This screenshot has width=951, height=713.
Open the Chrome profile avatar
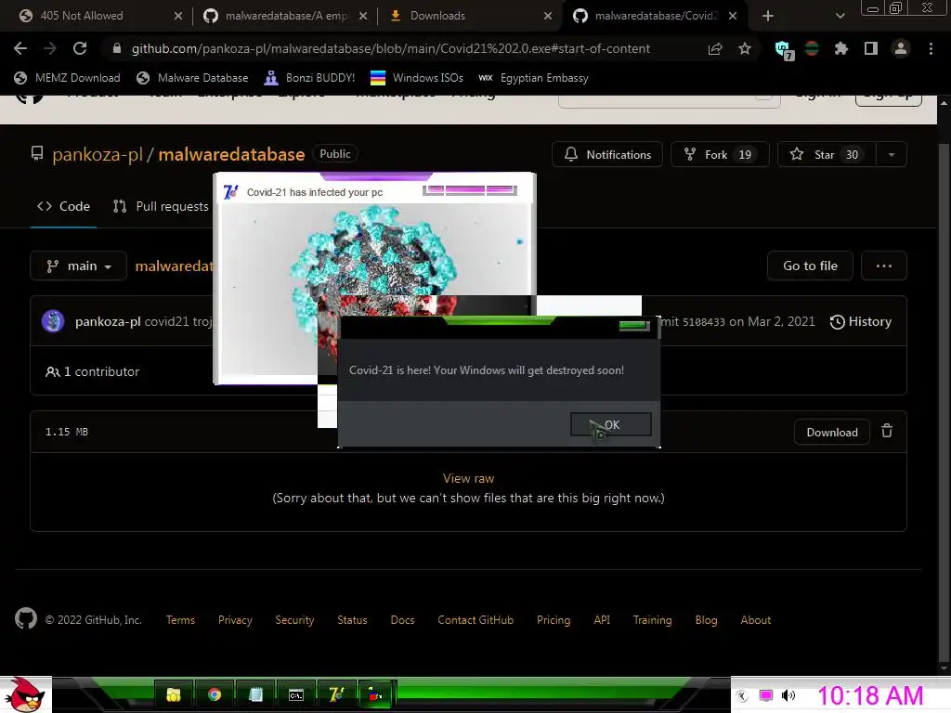click(901, 48)
